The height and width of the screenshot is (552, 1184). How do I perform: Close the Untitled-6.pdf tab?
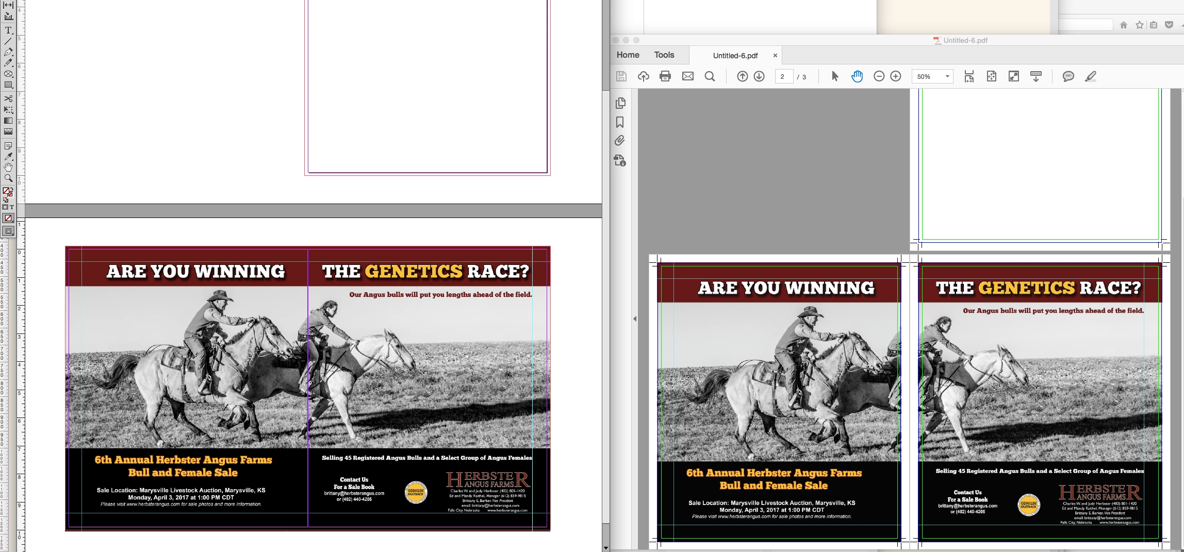pos(775,56)
